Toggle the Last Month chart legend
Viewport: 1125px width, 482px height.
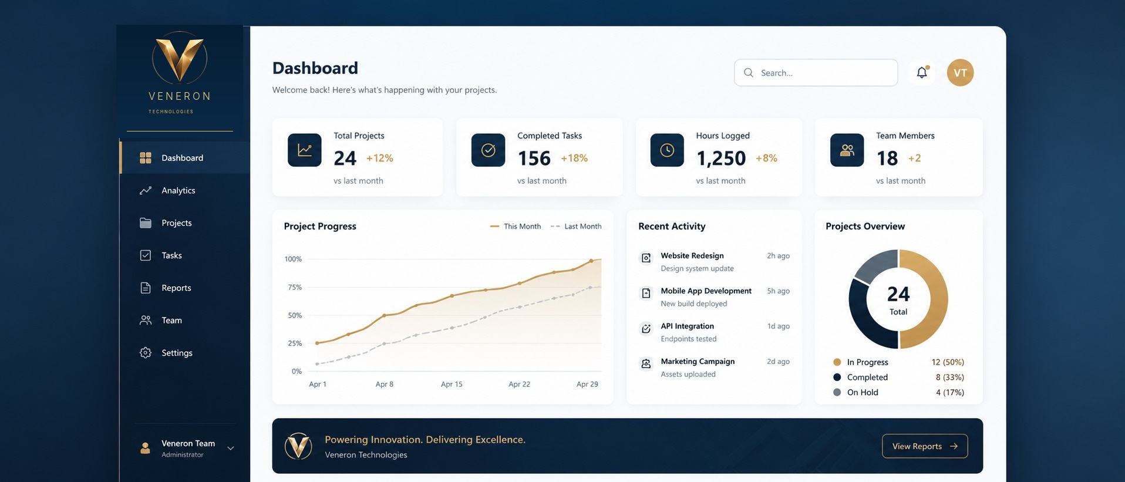coord(576,226)
